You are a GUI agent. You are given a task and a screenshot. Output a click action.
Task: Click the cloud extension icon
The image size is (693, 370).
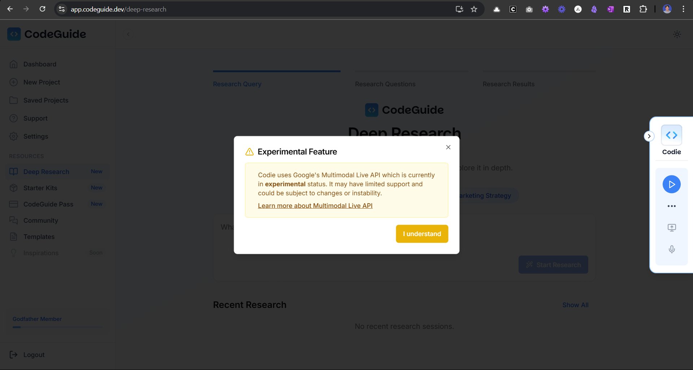(x=497, y=9)
